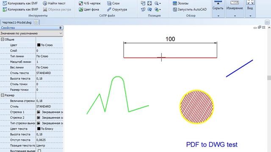271x152 pixels.
Task: Open the Цвет фона picker
Action: 89,9
